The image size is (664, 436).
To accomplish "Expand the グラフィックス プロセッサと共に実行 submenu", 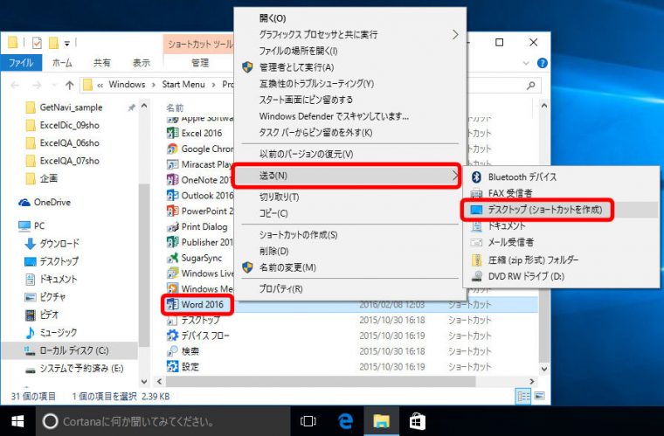I will tap(350, 35).
